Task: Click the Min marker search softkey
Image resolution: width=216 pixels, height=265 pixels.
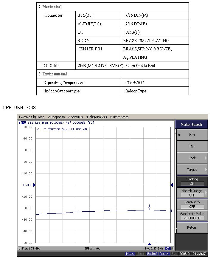Action: click(192, 146)
